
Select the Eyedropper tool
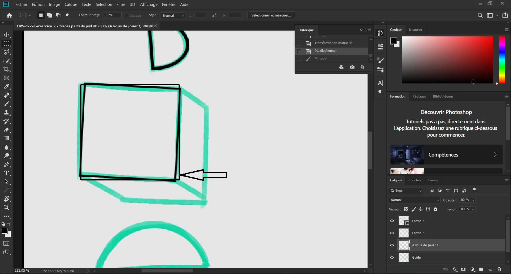pyautogui.click(x=6, y=87)
